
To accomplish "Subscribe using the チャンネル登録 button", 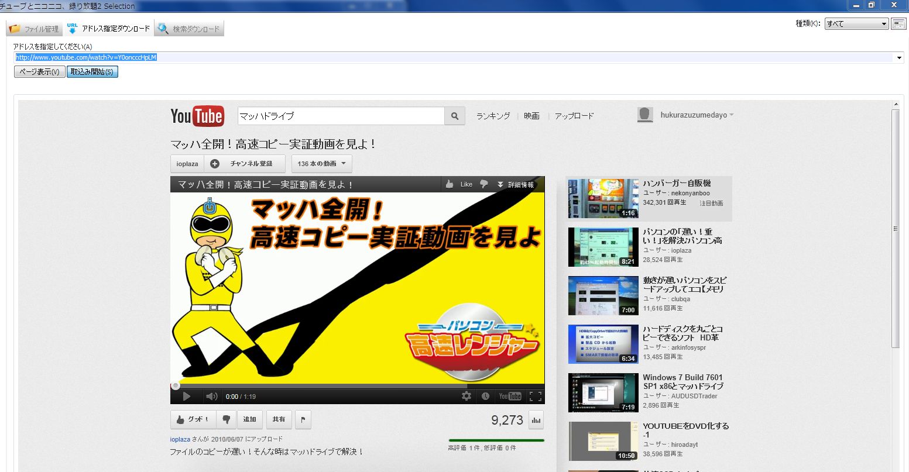I will point(245,164).
